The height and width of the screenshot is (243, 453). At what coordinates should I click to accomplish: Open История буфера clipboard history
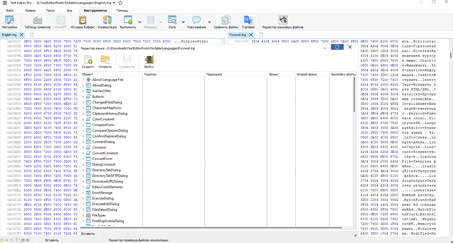(x=83, y=22)
